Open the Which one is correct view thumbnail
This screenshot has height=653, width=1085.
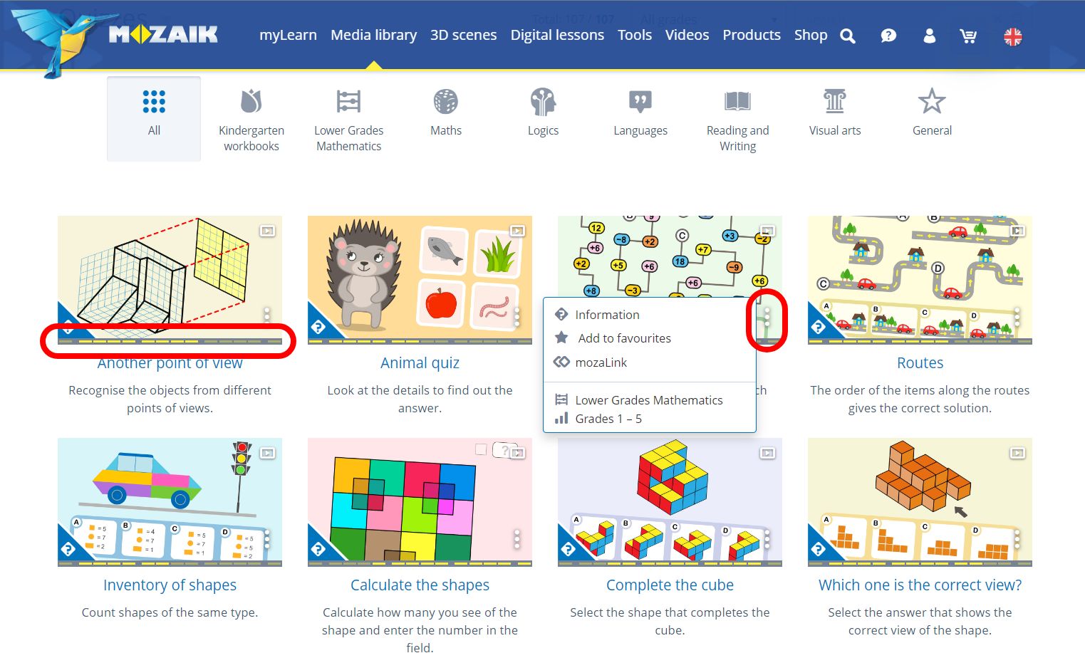coord(920,502)
